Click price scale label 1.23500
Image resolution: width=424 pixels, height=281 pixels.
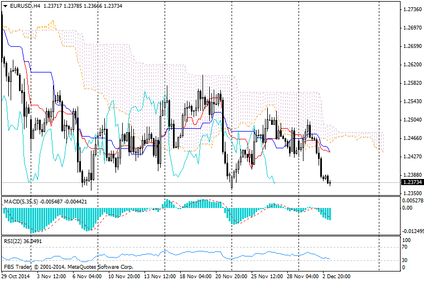pos(412,193)
